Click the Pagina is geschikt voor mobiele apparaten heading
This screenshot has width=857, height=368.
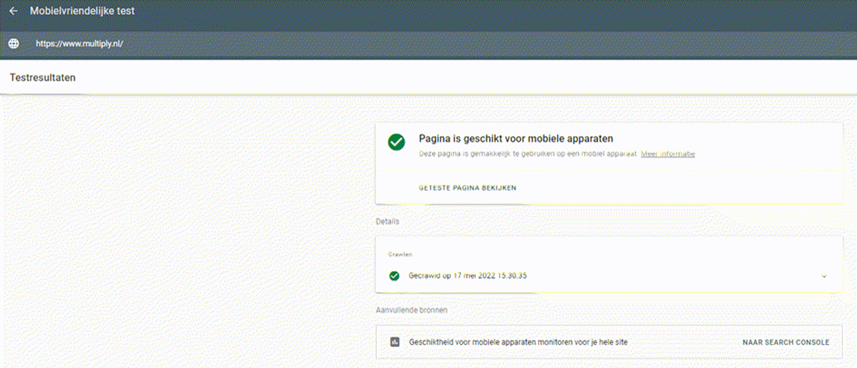tap(516, 139)
